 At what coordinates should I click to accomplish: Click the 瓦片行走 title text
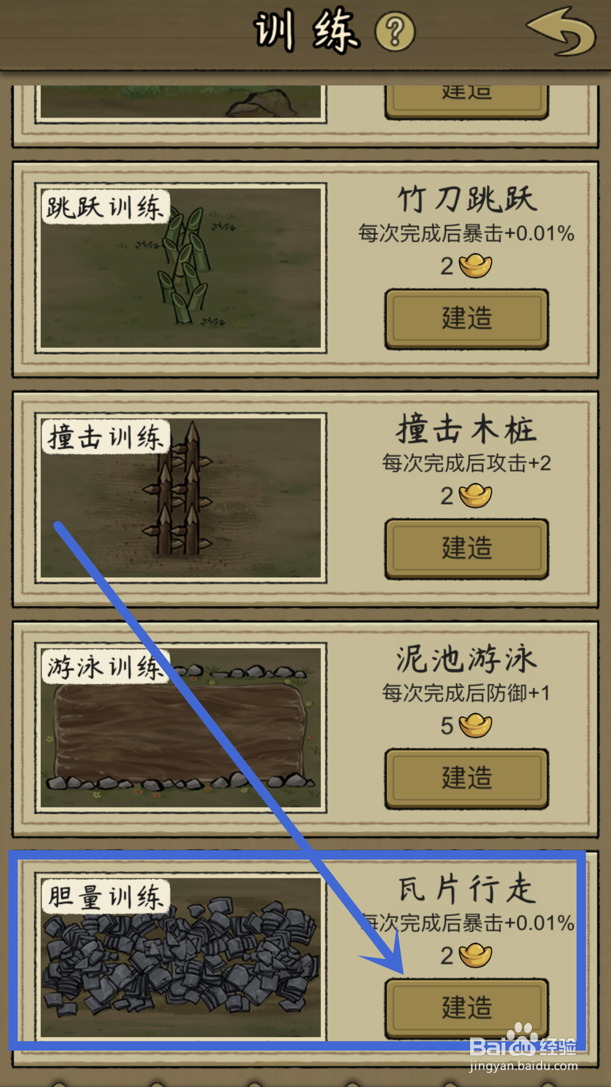coord(466,889)
